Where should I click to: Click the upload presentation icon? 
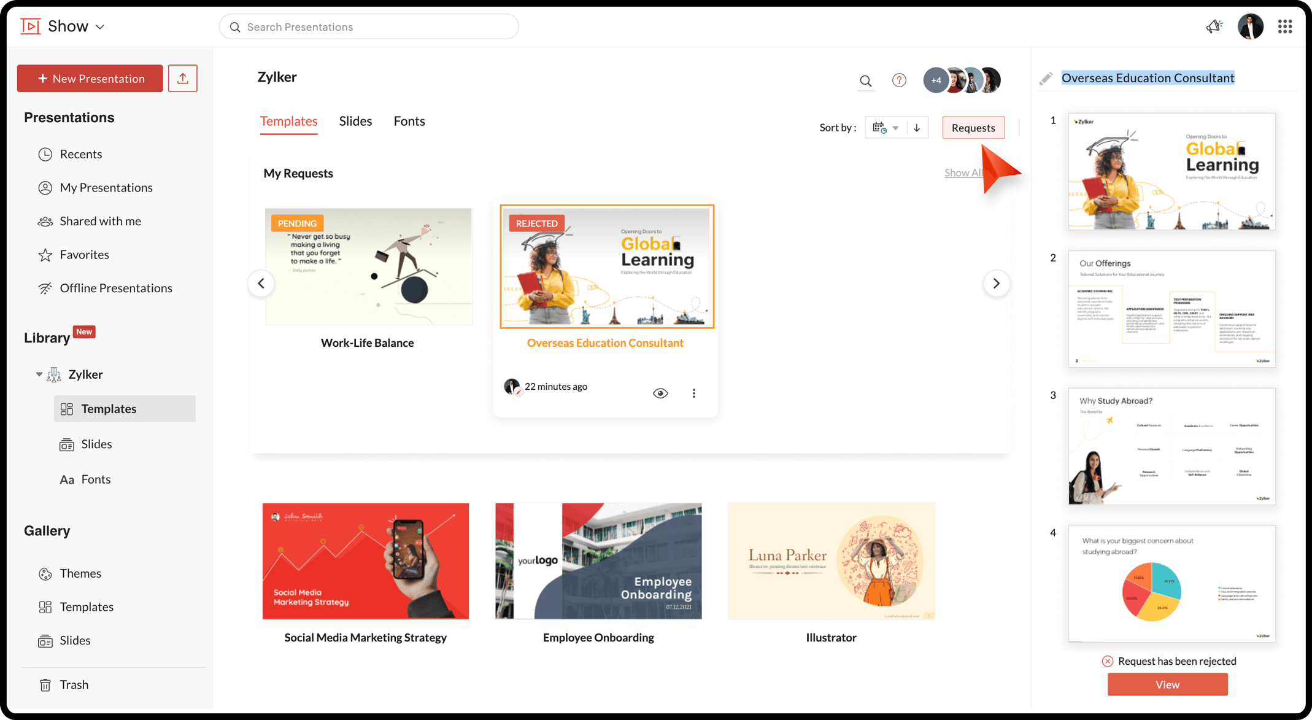[182, 79]
